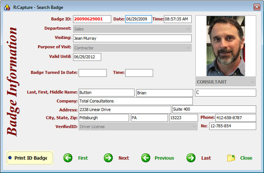Click the Company: label
This screenshot has width=264, height=173.
67,101
